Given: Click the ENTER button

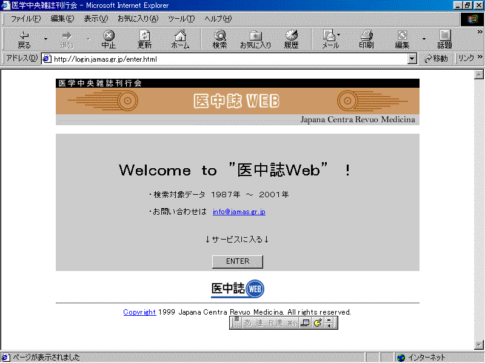Looking at the screenshot, I should pyautogui.click(x=238, y=261).
